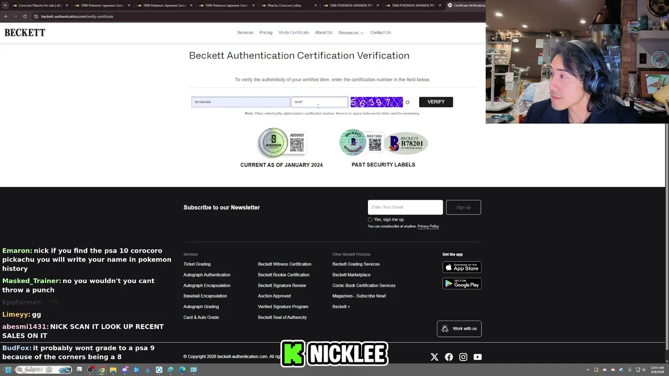Click the VERIFY button
The width and height of the screenshot is (669, 376).
click(x=436, y=102)
